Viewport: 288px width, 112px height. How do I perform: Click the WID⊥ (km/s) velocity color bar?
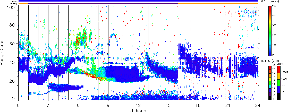270,31
